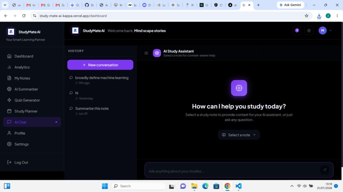
Task: Expand the user account chevron
Action: click(x=331, y=31)
